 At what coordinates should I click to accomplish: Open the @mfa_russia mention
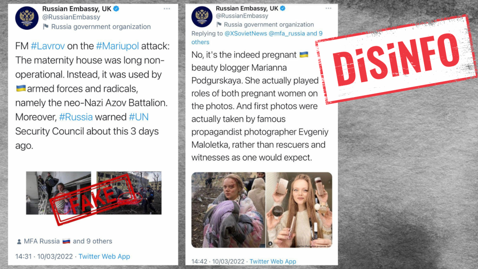(287, 34)
